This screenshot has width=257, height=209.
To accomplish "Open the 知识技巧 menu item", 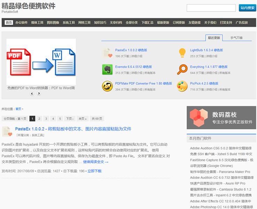I will (x=100, y=22).
